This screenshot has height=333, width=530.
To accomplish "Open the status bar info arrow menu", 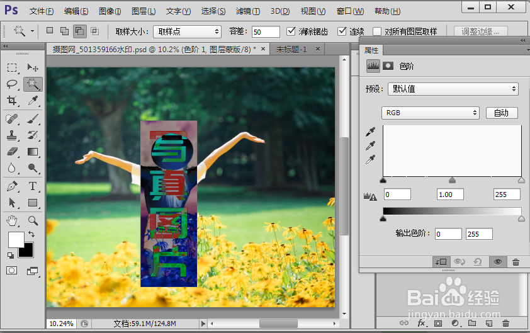I will pos(203,324).
